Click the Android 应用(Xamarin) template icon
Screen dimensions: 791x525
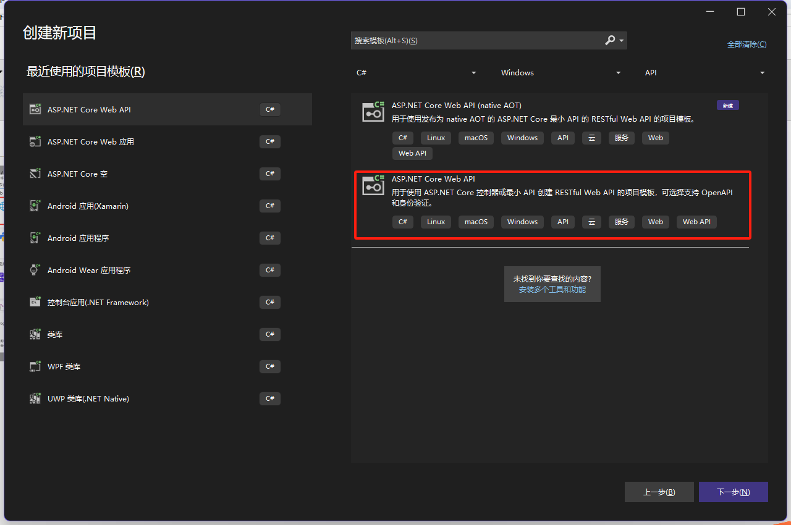click(x=35, y=206)
